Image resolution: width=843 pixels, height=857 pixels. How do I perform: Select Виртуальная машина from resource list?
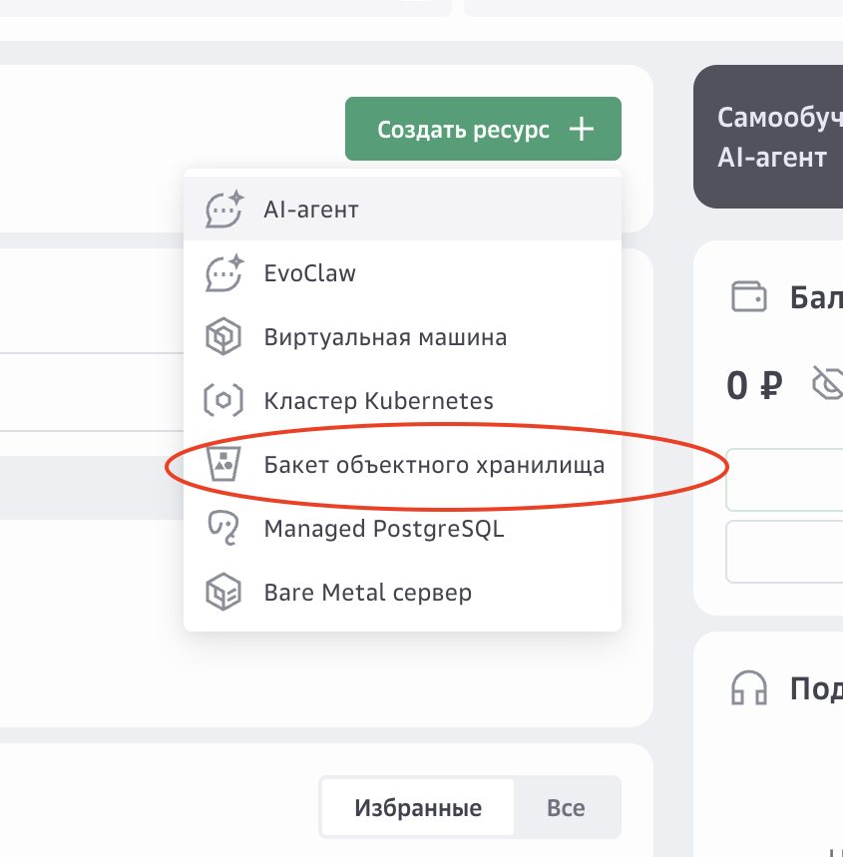(402, 336)
